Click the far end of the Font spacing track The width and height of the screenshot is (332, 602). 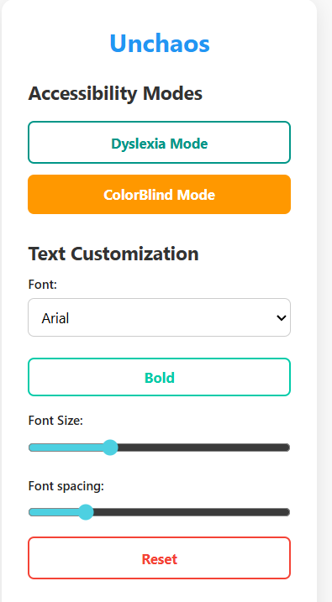coord(287,512)
